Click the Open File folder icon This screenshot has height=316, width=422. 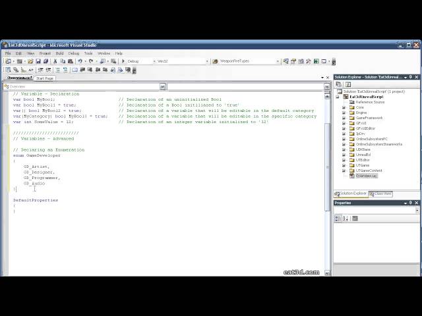point(30,61)
